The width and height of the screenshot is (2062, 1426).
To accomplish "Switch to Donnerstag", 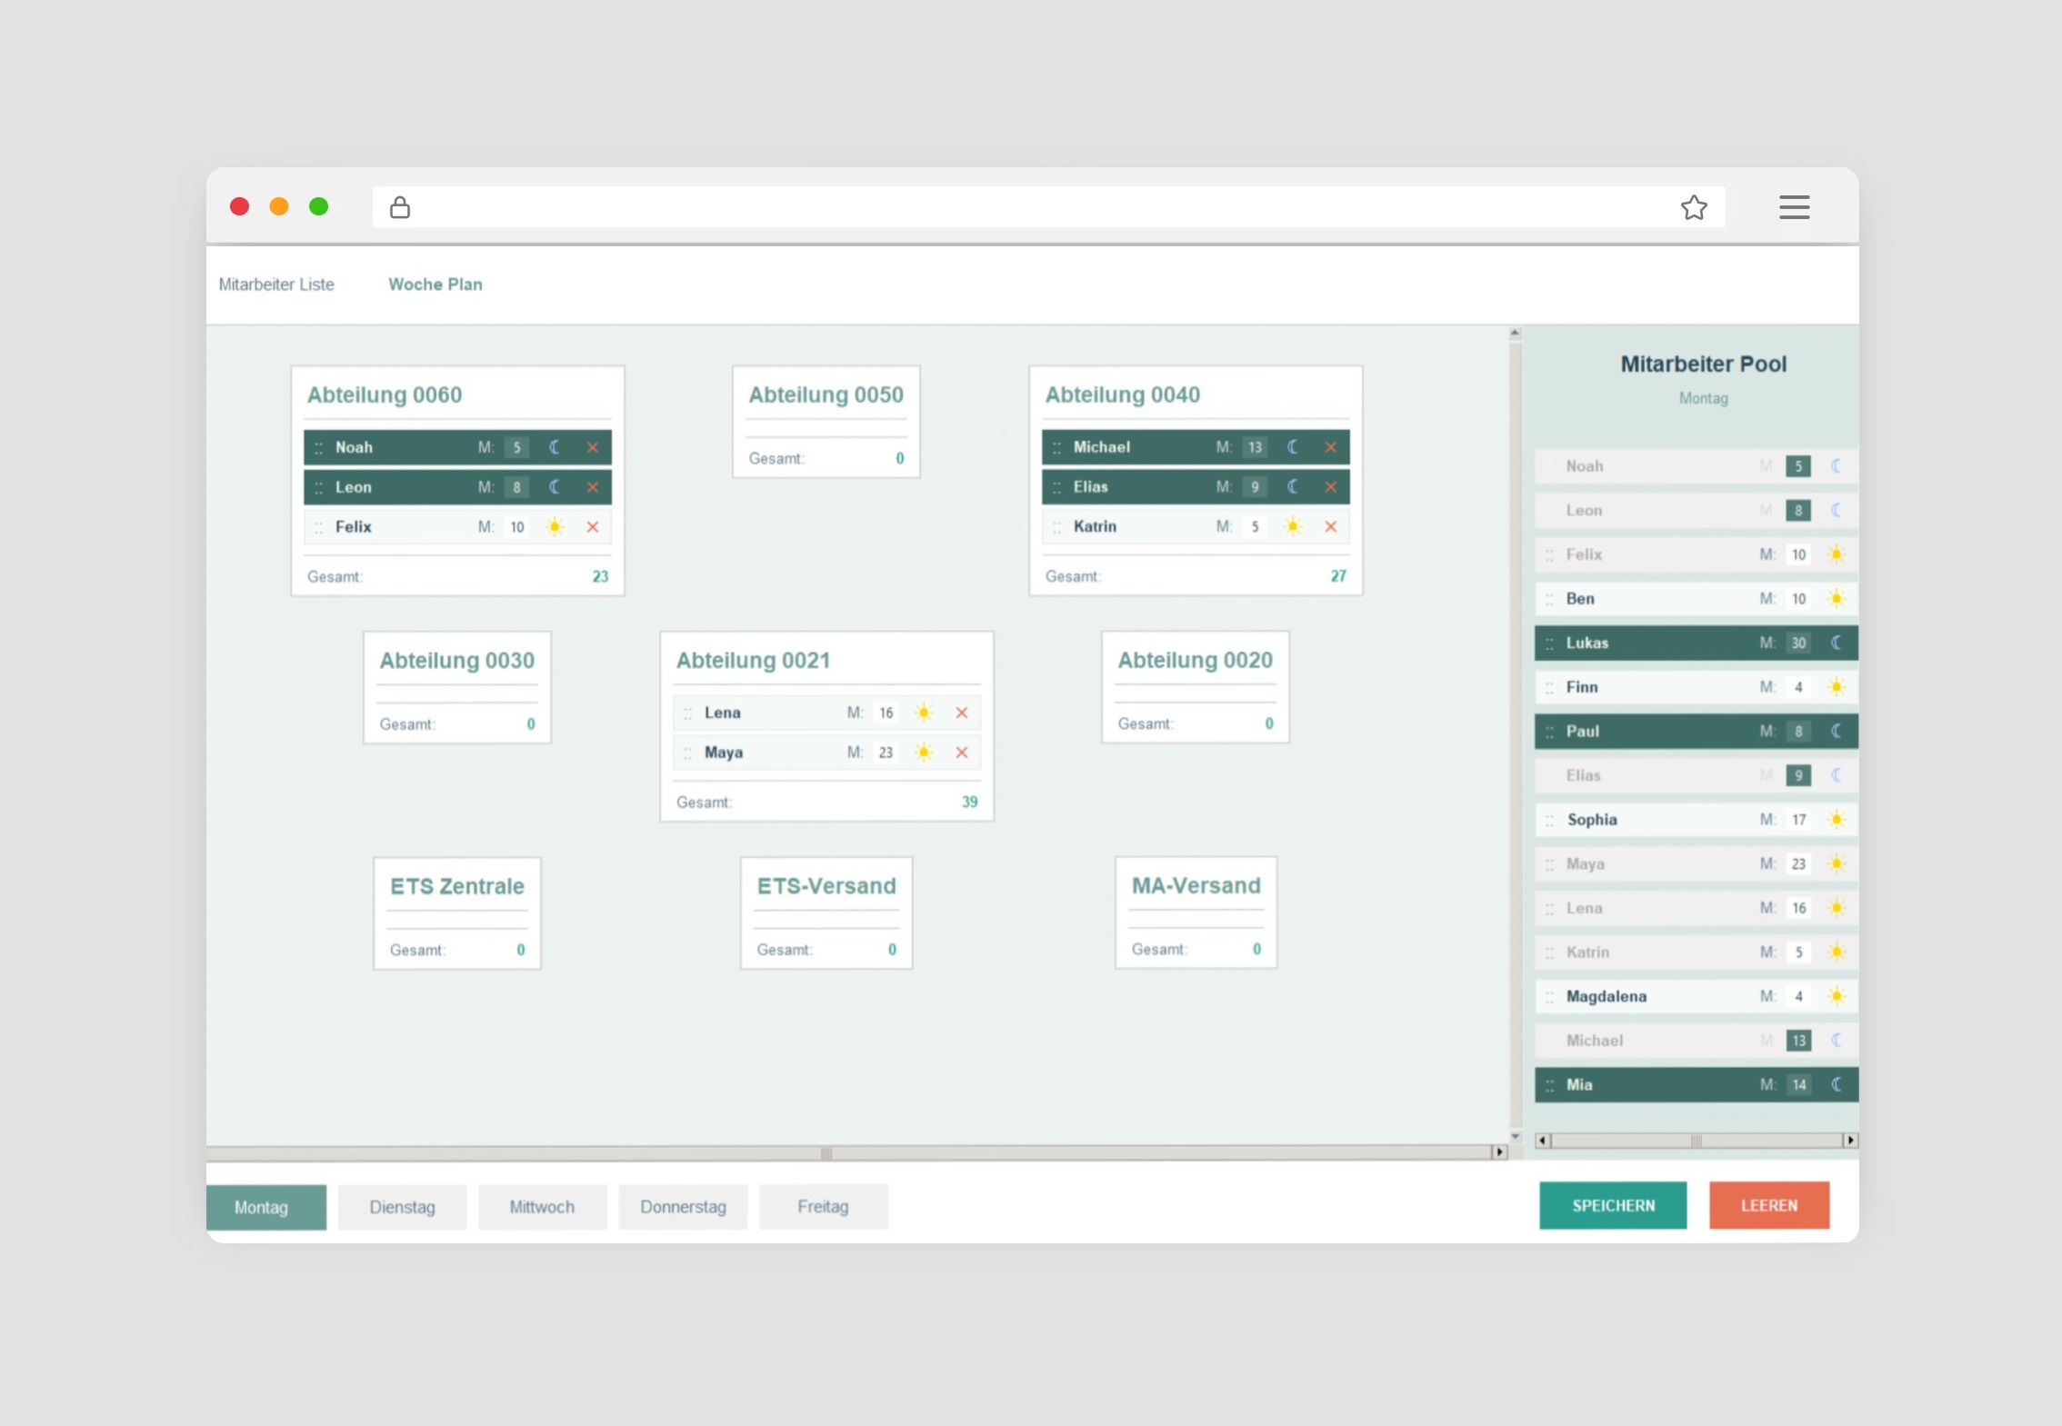I will [x=683, y=1207].
